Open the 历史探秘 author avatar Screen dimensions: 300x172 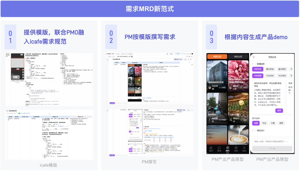(x=210, y=88)
